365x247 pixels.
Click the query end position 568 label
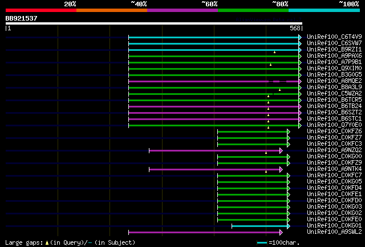pos(295,28)
